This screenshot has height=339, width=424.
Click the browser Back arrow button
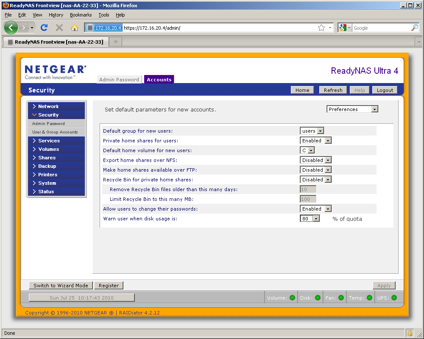[11, 27]
